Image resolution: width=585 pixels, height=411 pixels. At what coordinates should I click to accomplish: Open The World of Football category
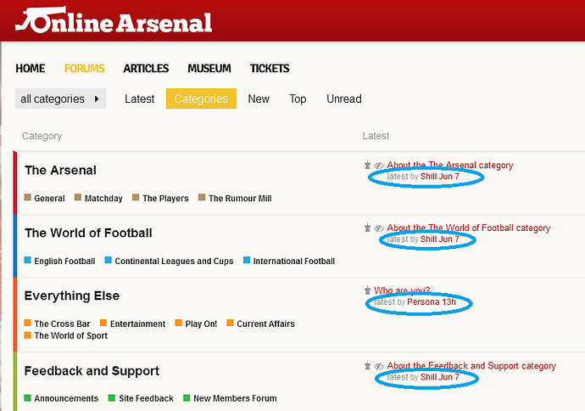click(88, 233)
